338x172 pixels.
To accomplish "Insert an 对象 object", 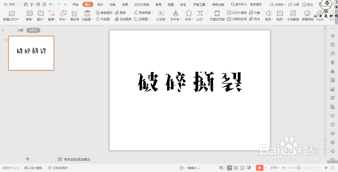I will click(x=255, y=13).
